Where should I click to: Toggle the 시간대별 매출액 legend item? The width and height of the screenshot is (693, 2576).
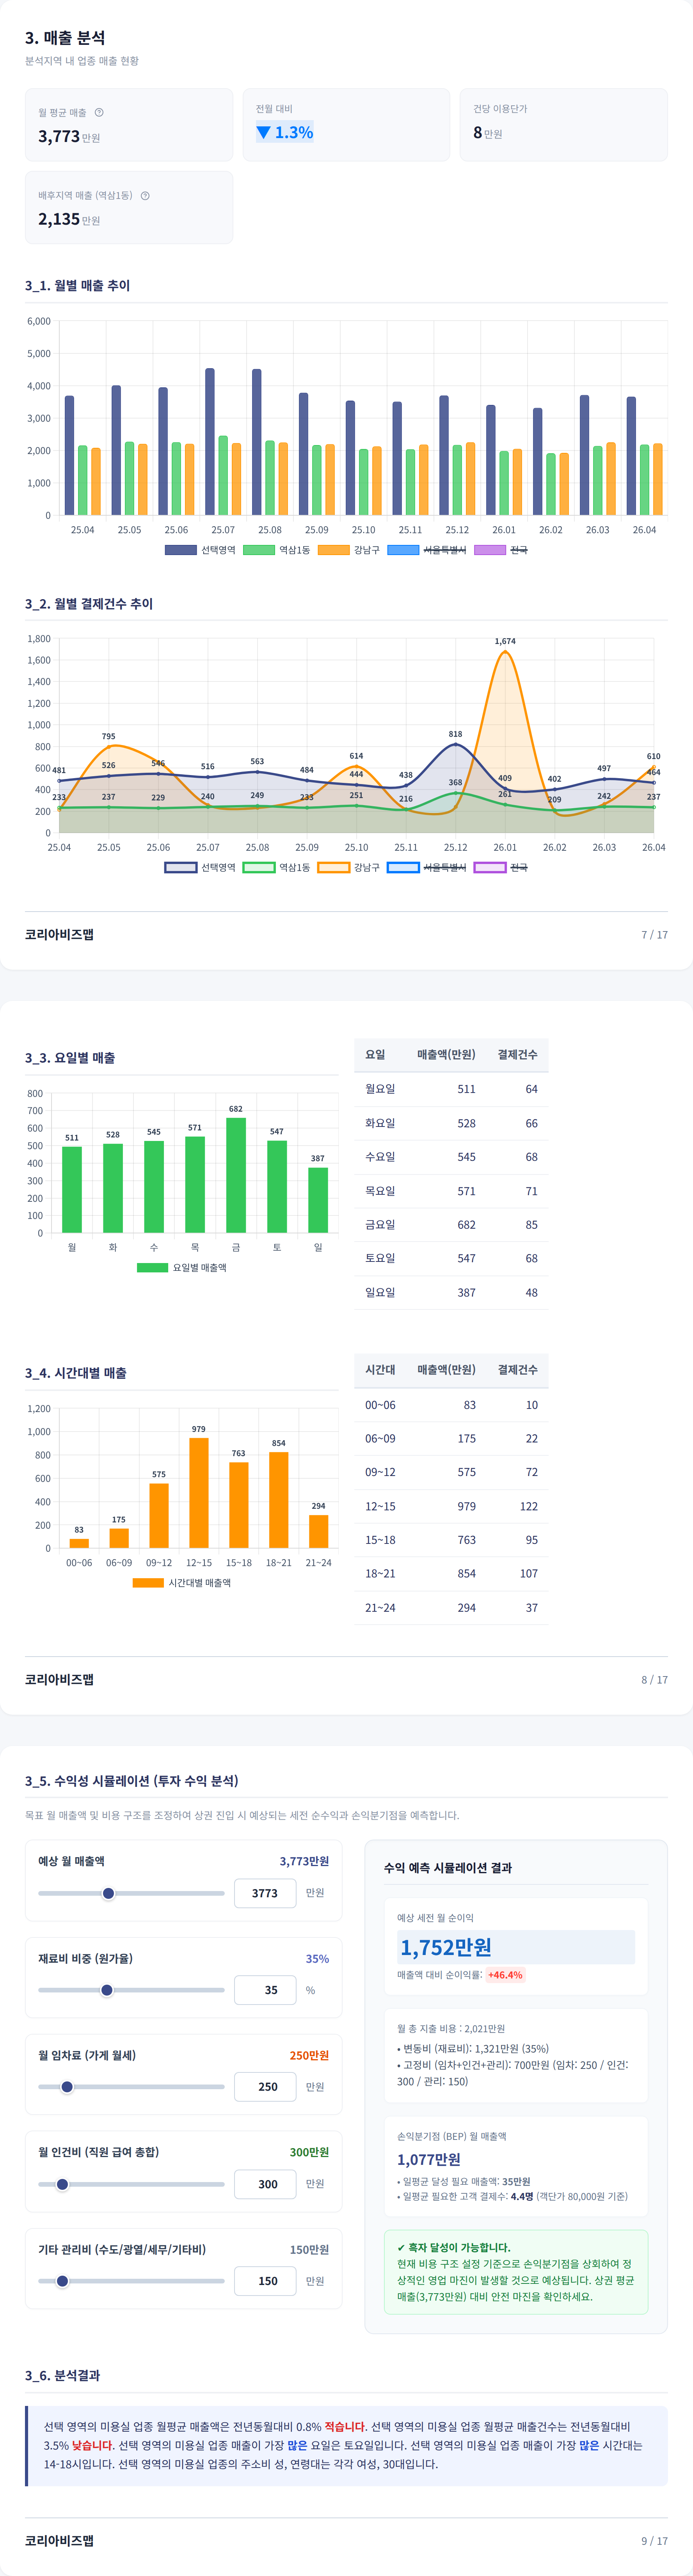click(182, 1583)
